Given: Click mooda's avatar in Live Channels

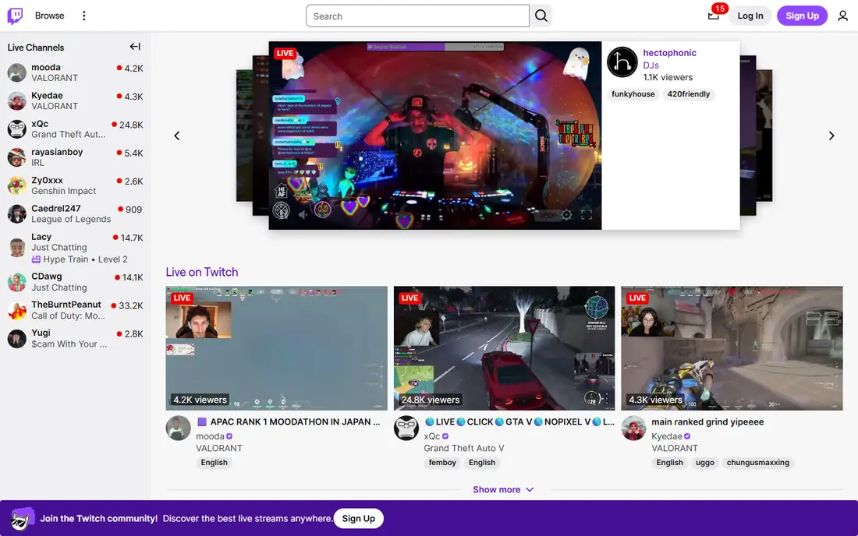Looking at the screenshot, I should click(x=17, y=72).
